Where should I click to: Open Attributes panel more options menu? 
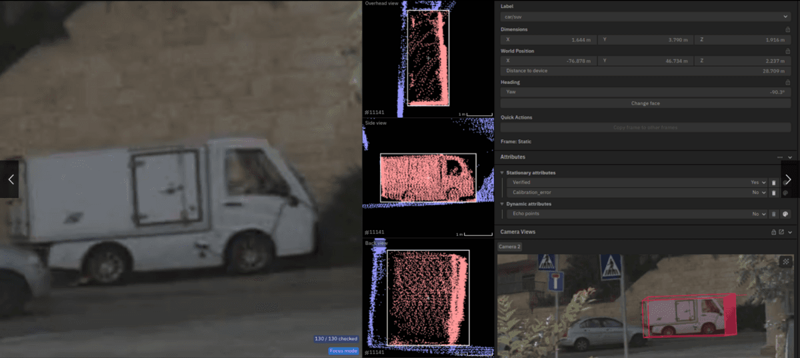(780, 157)
